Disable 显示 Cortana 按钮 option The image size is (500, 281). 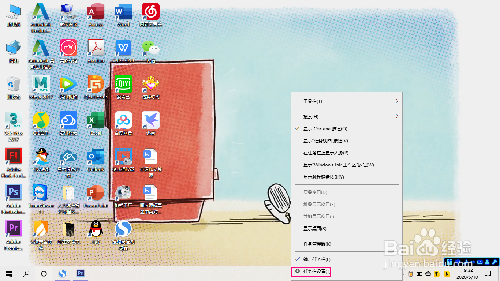coord(325,128)
